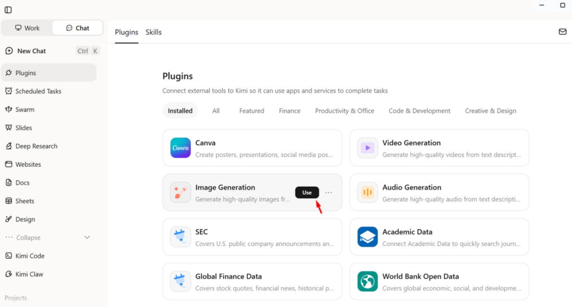Toggle the sidebar panel icon
The height and width of the screenshot is (307, 572).
click(x=8, y=10)
